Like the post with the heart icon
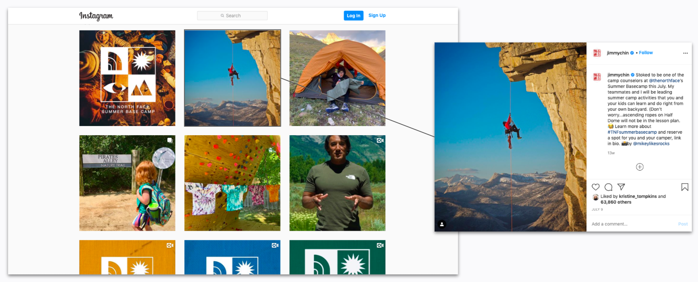Image resolution: width=698 pixels, height=282 pixels. pos(596,187)
